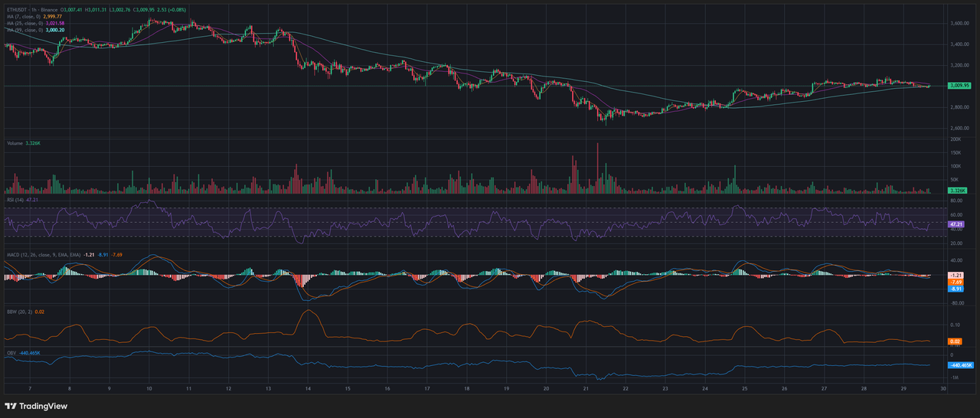This screenshot has width=980, height=418.
Task: Click date 24 on the time axis
Action: pyautogui.click(x=705, y=389)
